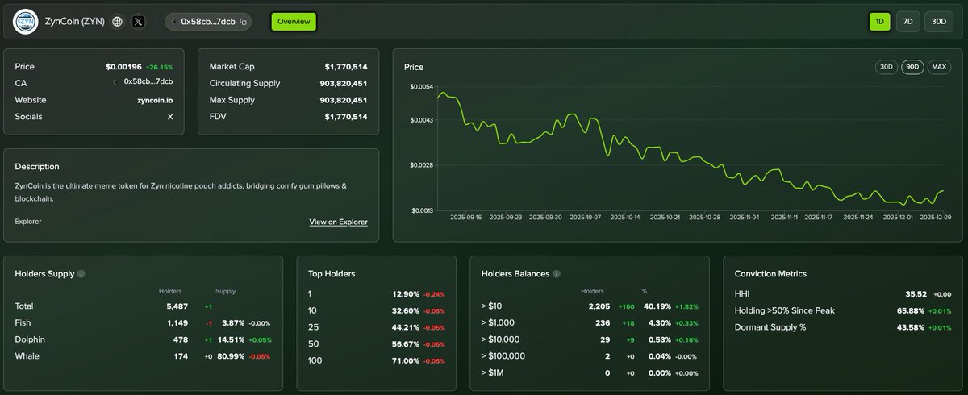Switch to the 1D timeframe

[879, 22]
